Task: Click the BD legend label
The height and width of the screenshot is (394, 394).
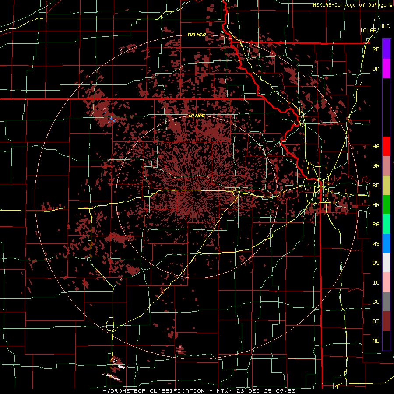Action: click(x=376, y=186)
